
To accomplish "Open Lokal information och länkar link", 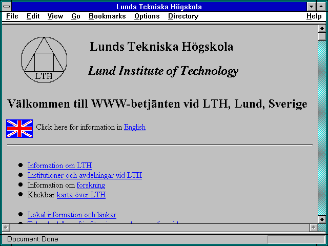I will point(72,215).
